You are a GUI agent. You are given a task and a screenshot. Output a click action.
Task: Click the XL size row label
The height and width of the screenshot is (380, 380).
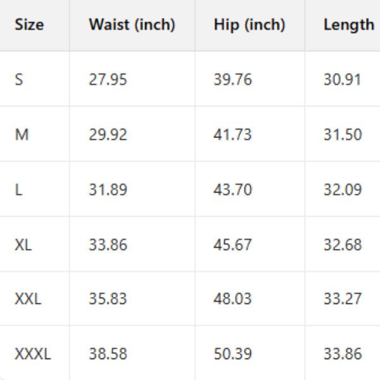point(23,244)
